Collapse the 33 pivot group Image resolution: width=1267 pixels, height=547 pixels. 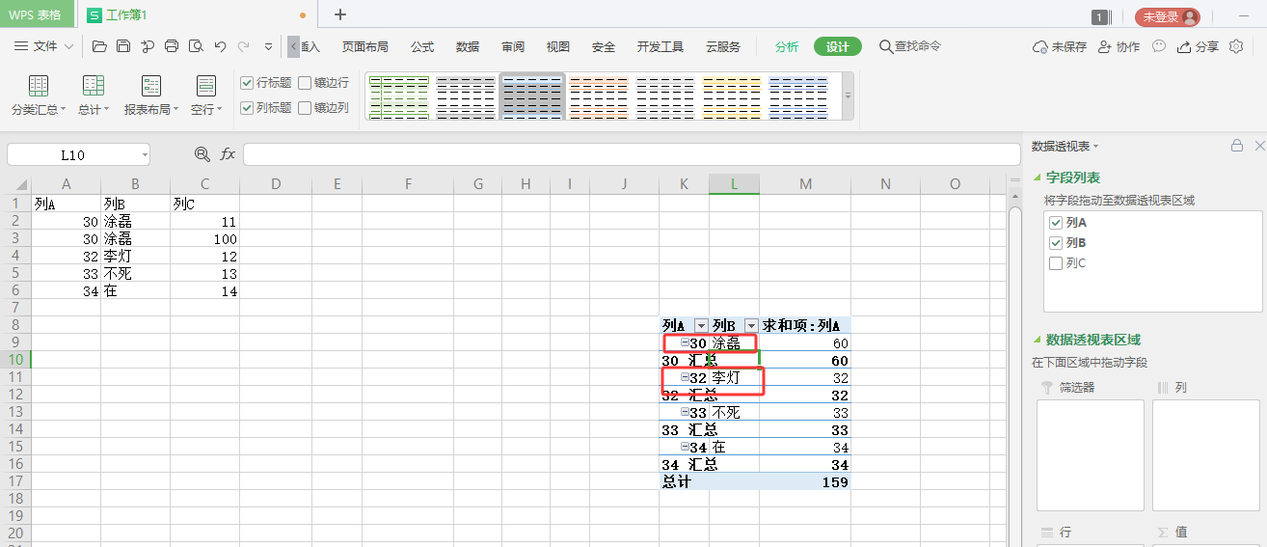tap(685, 413)
